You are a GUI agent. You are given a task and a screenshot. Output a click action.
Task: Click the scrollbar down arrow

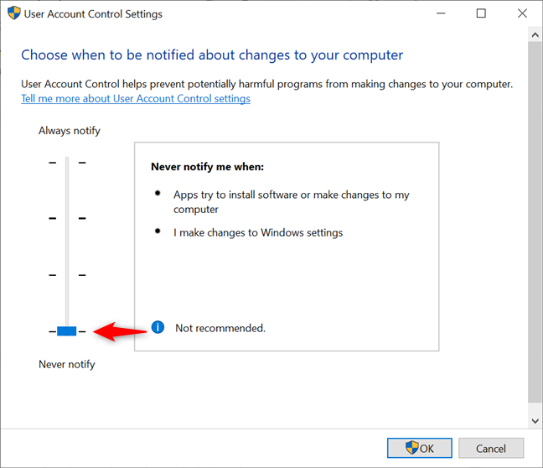535,421
